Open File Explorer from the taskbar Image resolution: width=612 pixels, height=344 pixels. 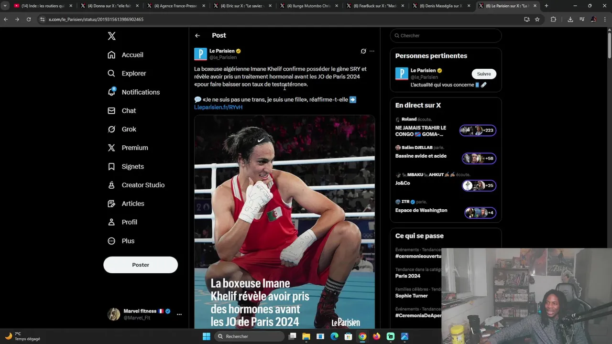306,336
